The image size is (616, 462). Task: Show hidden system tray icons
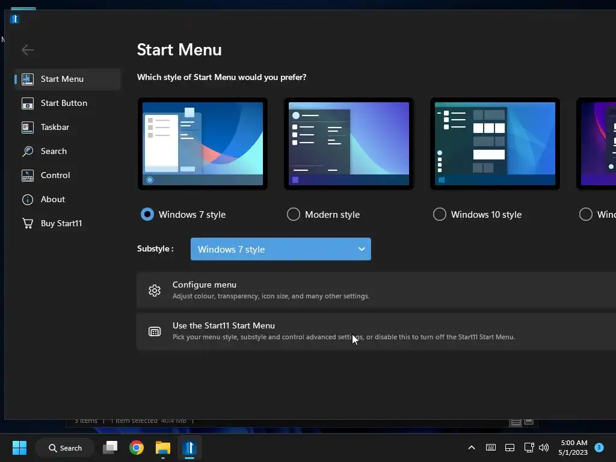coord(472,448)
